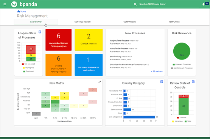Click the green Valid controls segment 38

pyautogui.click(x=184, y=106)
